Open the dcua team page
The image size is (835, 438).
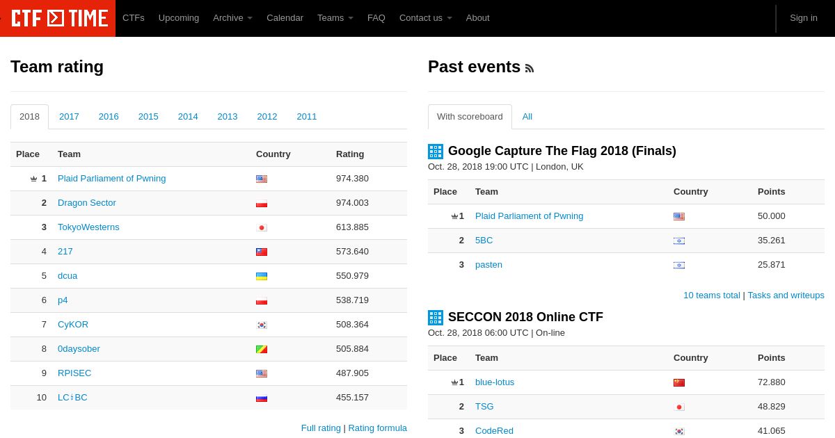coord(67,276)
